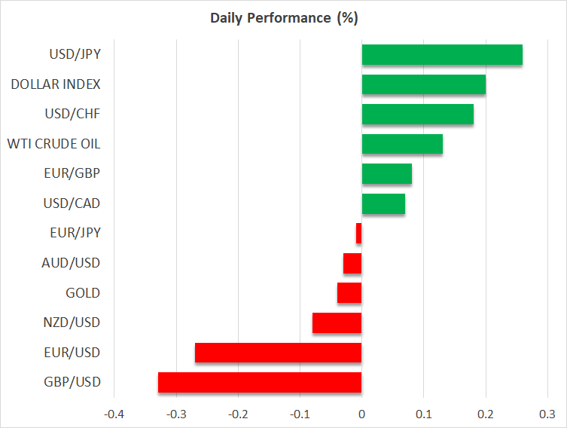
Task: Select the USD/CHF bar
Action: pos(417,114)
